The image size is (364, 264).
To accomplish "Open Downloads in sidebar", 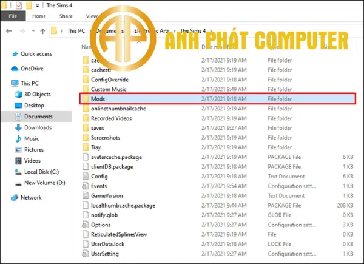I will (38, 127).
